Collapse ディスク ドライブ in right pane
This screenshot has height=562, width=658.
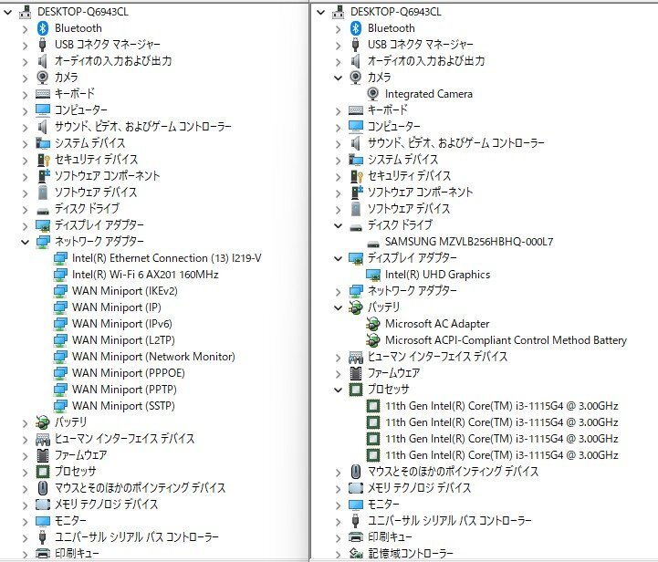(x=339, y=225)
